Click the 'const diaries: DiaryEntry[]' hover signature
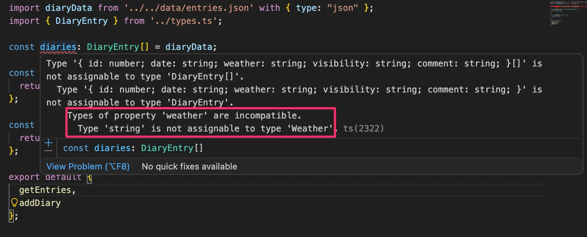The height and width of the screenshot is (237, 587). pos(133,148)
